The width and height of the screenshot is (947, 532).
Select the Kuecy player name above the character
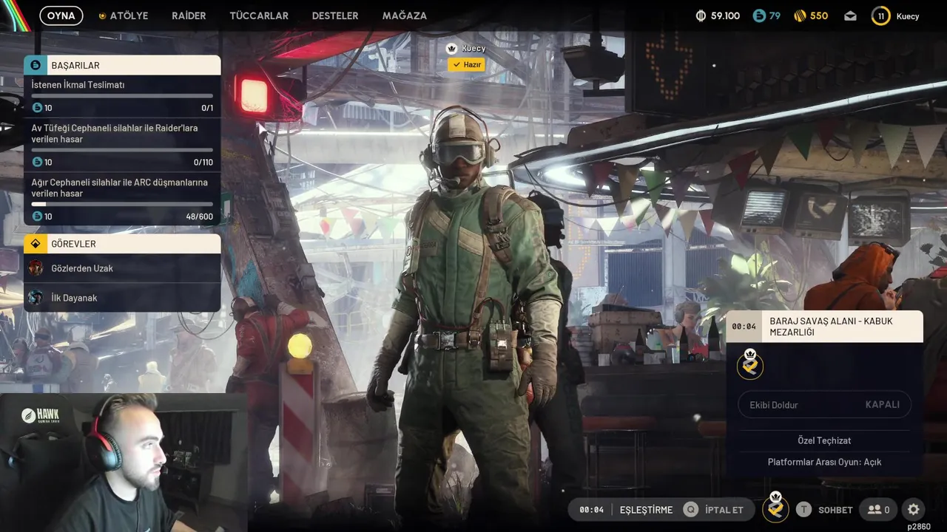tap(474, 49)
